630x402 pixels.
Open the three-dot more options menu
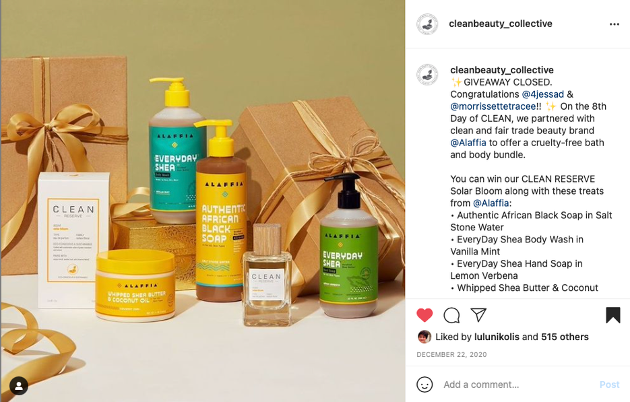coord(615,24)
